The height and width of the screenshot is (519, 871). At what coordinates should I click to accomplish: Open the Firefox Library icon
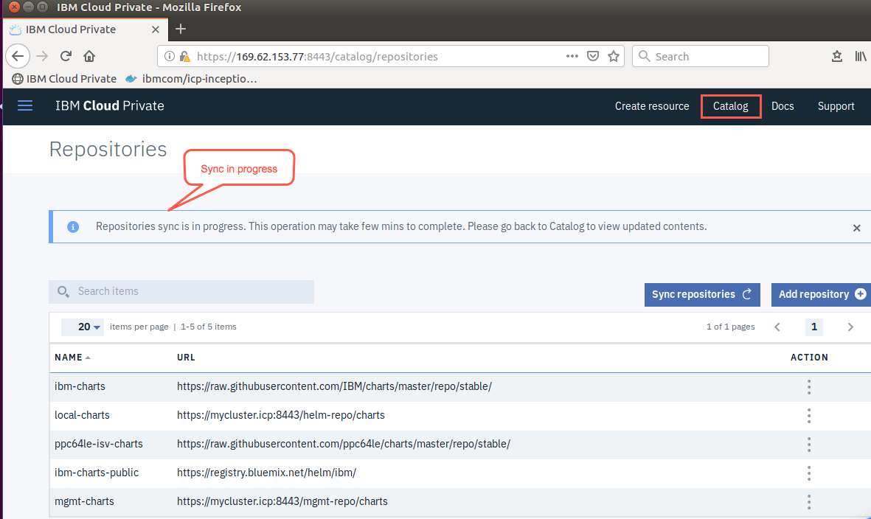click(861, 56)
